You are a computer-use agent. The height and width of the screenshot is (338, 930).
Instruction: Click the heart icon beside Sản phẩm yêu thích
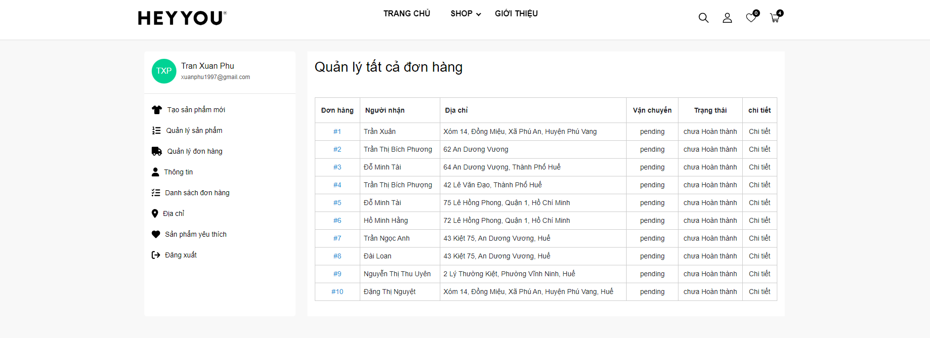click(x=156, y=234)
